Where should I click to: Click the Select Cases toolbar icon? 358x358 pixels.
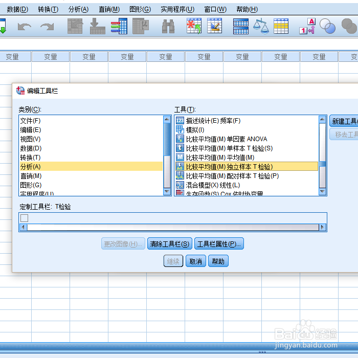281,26
